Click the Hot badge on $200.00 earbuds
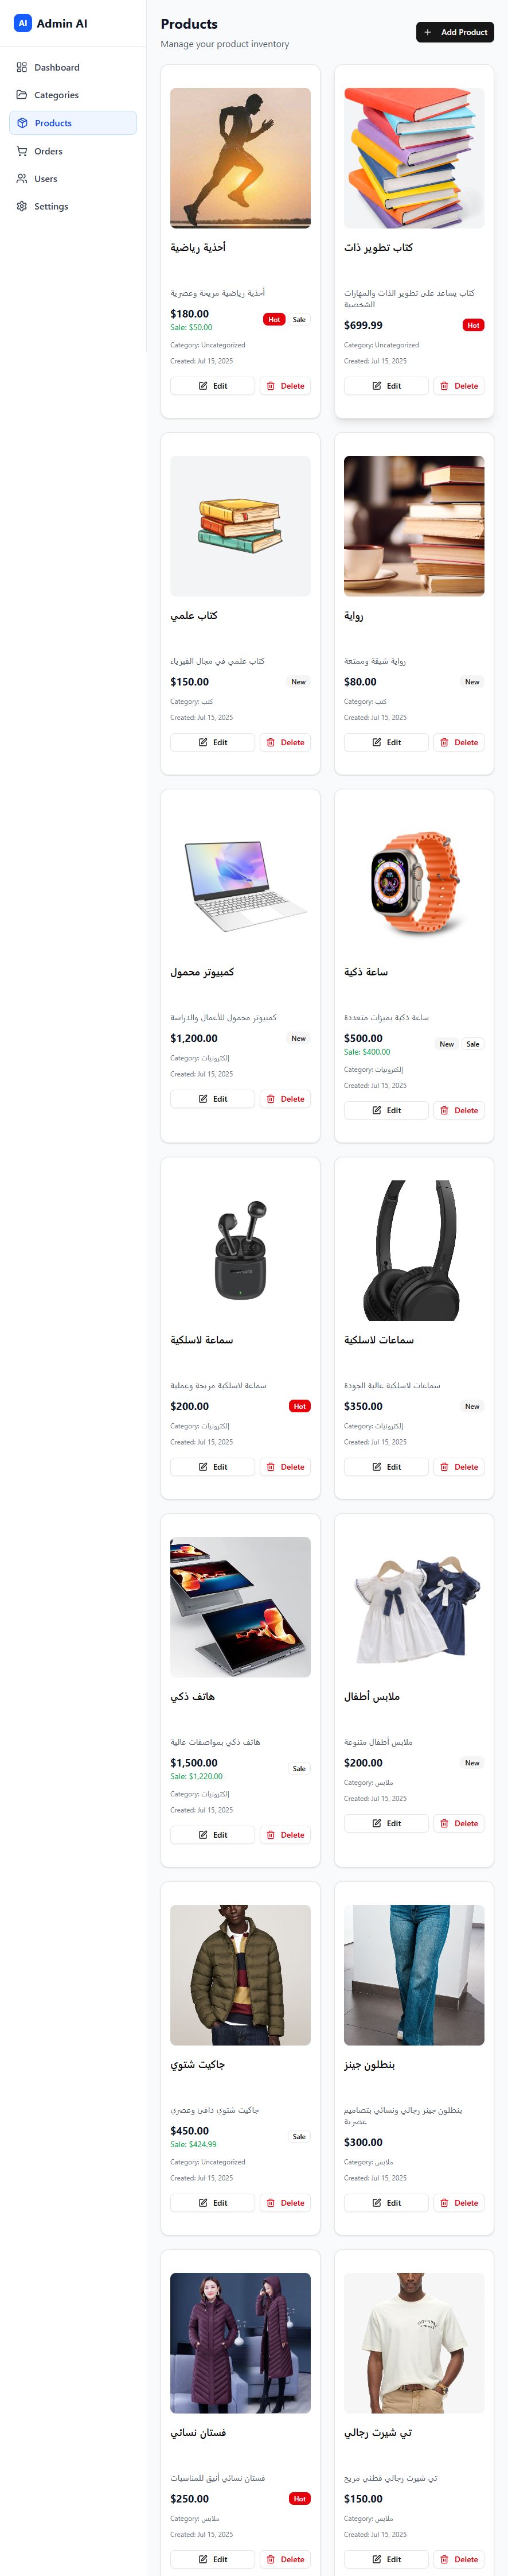This screenshot has width=508, height=2576. tap(299, 1406)
